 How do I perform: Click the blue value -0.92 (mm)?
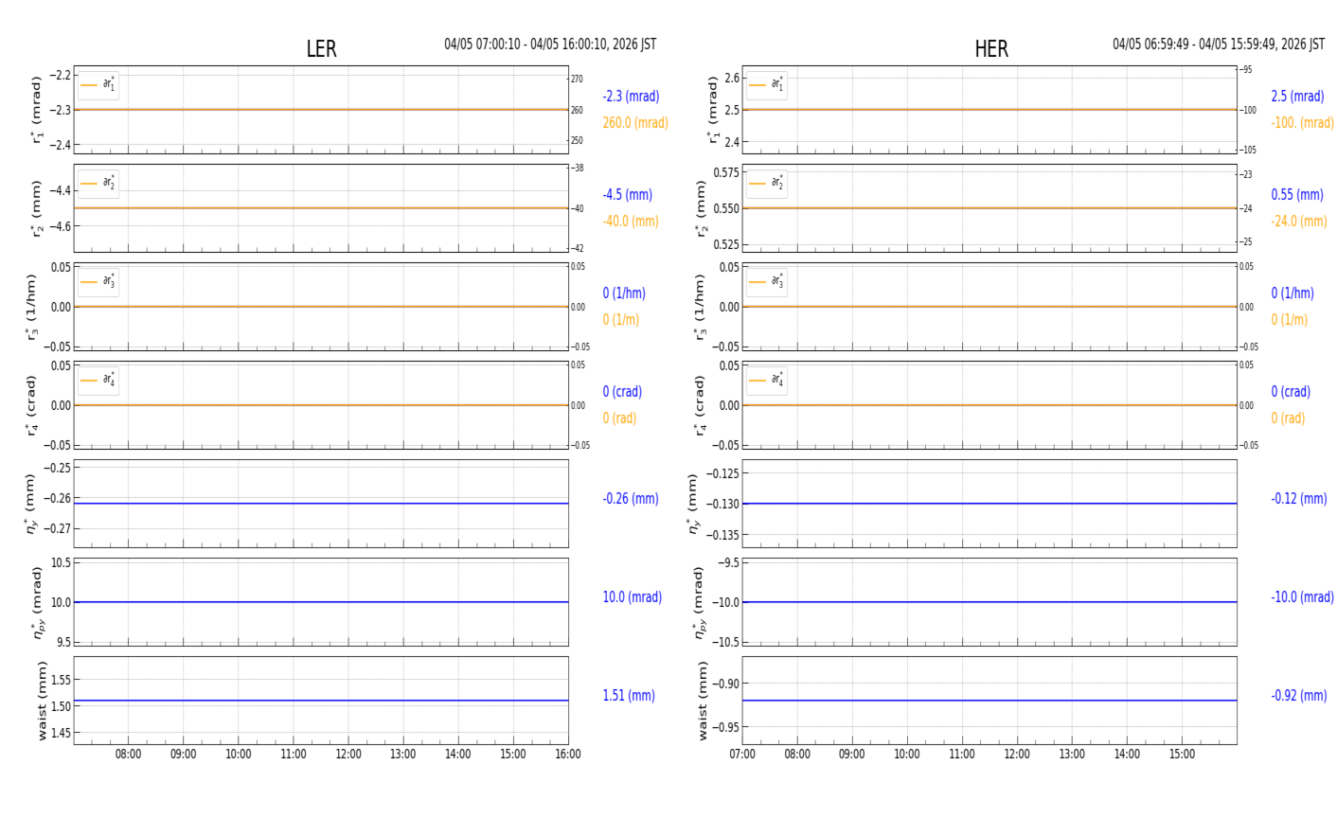pyautogui.click(x=1299, y=696)
